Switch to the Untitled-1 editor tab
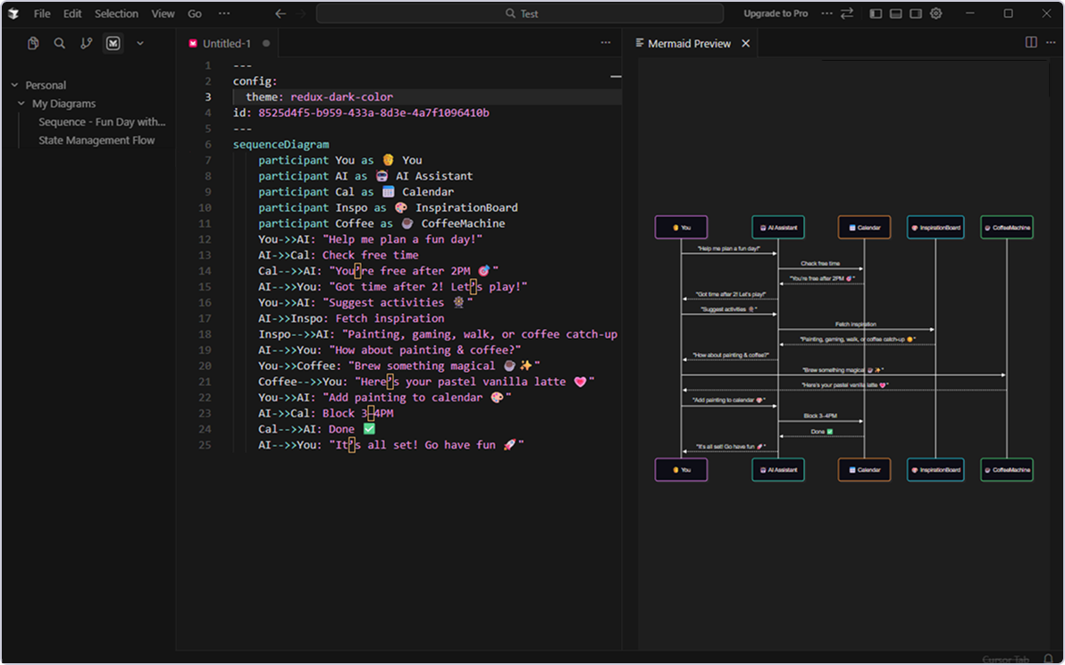This screenshot has height=665, width=1065. (225, 43)
